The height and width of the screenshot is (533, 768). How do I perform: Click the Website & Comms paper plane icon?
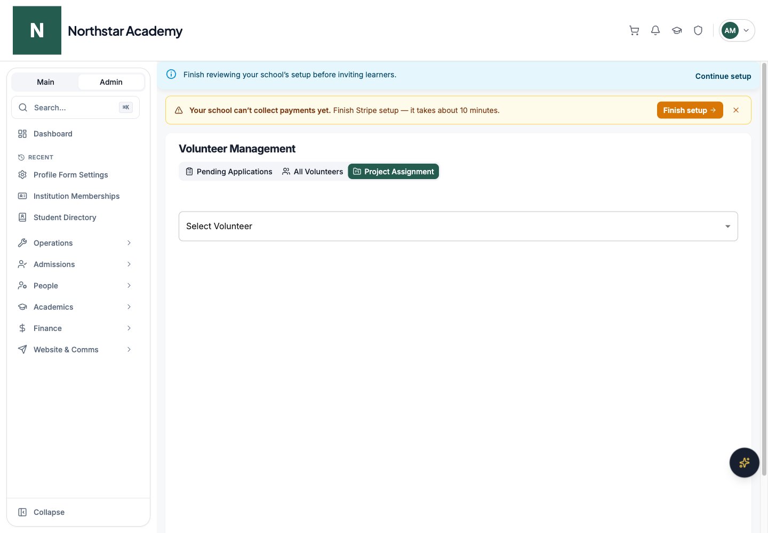22,350
